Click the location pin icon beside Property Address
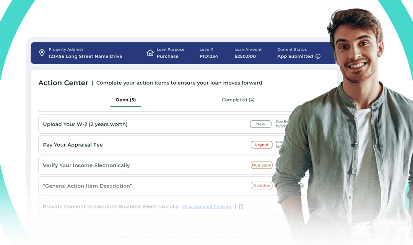 [x=42, y=53]
